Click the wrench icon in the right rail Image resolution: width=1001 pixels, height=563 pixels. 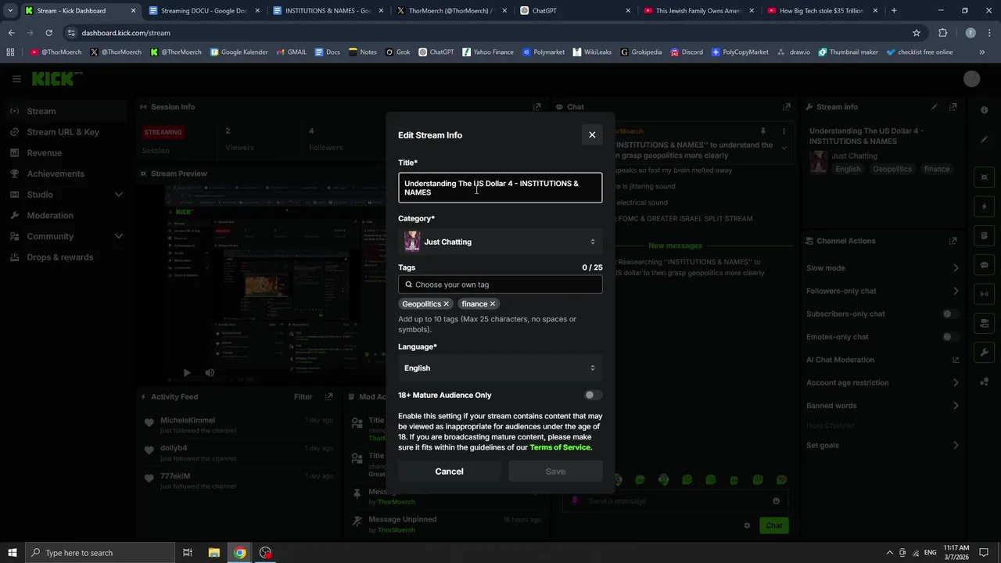[x=985, y=353]
